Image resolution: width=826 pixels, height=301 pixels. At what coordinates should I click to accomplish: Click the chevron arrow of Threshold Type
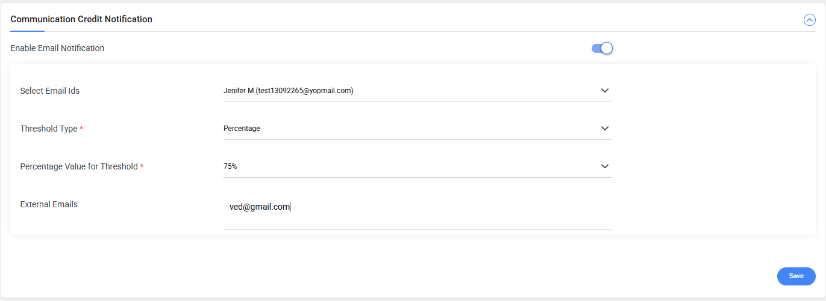605,129
